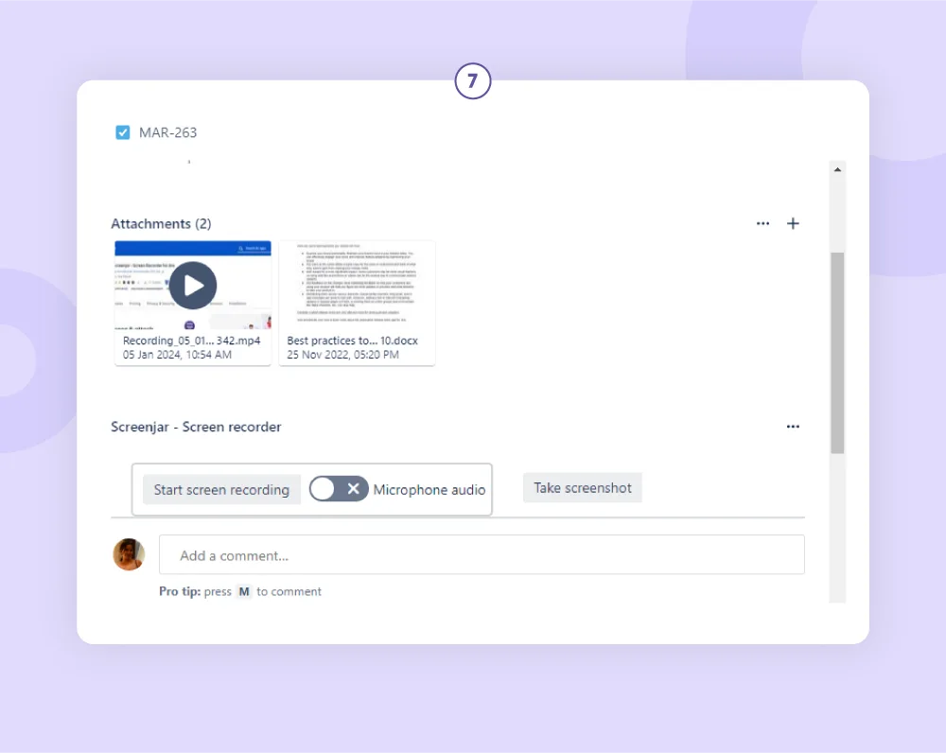Click the 05 Jan 2024, 10:54 AM date

(178, 355)
